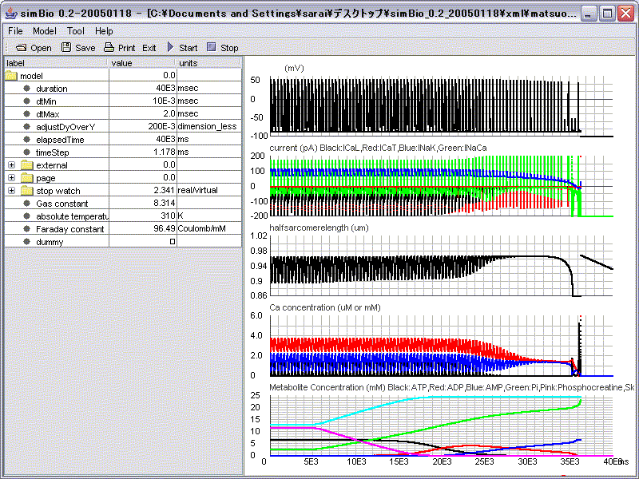This screenshot has height=479, width=639.
Task: Open the Tool menu
Action: click(x=76, y=30)
